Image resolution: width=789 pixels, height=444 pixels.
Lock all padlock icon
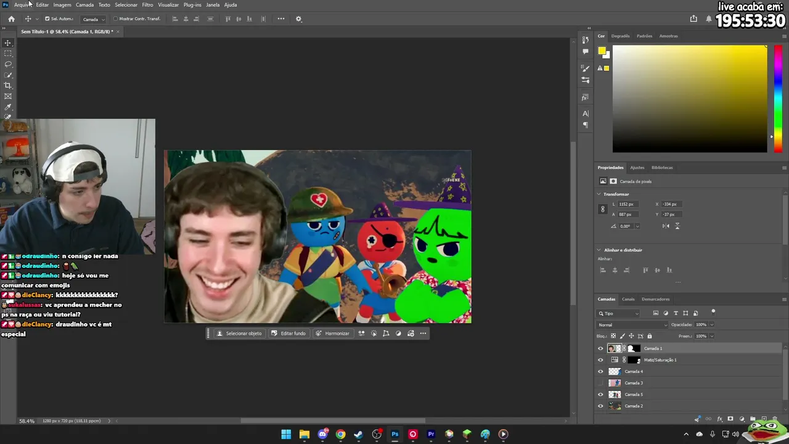(649, 336)
